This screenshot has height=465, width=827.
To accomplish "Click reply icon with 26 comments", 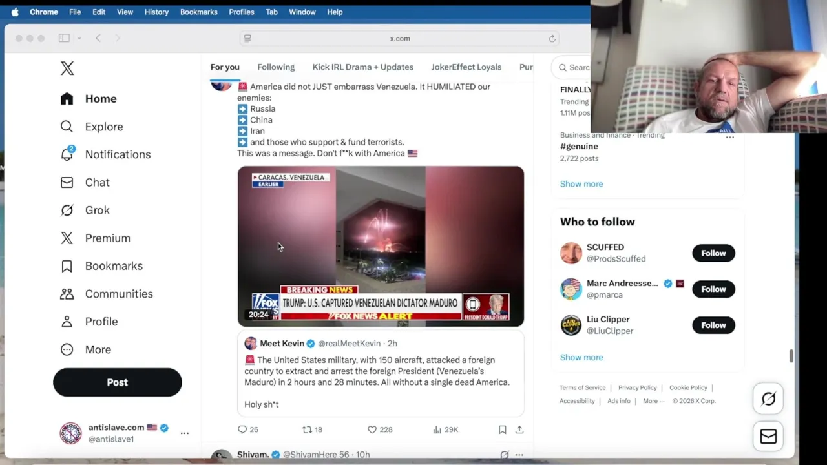I will [x=243, y=429].
